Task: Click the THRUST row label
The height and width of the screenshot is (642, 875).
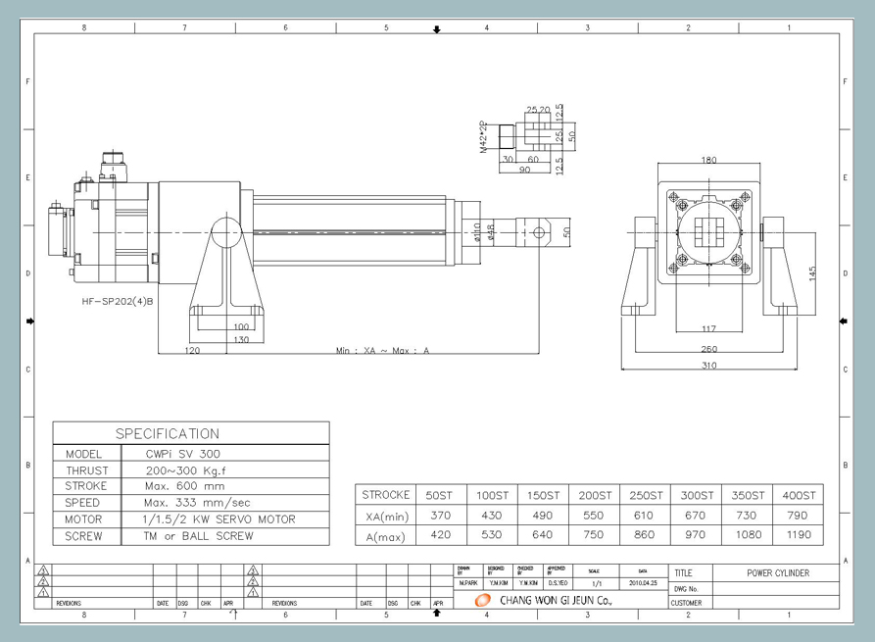Action: click(87, 470)
